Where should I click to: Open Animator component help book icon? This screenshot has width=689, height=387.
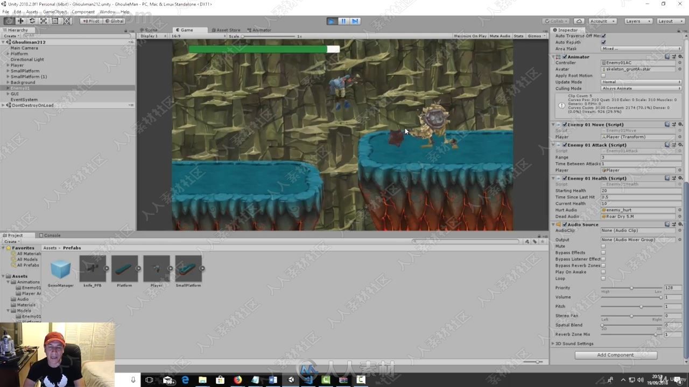click(667, 56)
